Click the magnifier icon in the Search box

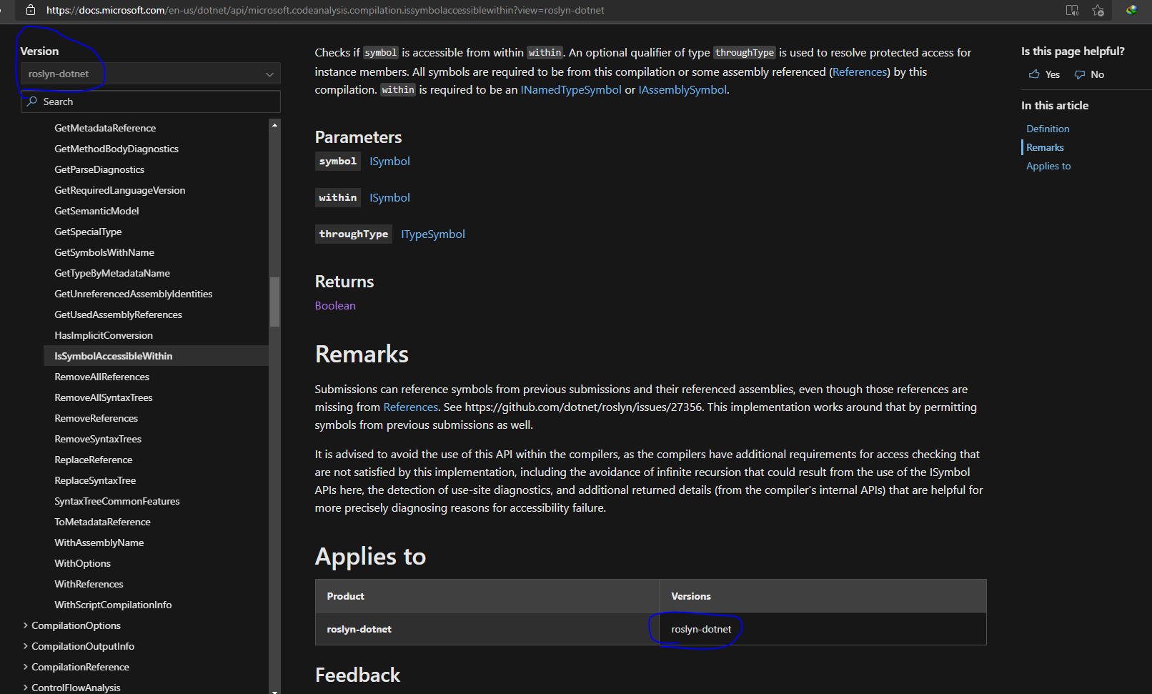coord(33,101)
